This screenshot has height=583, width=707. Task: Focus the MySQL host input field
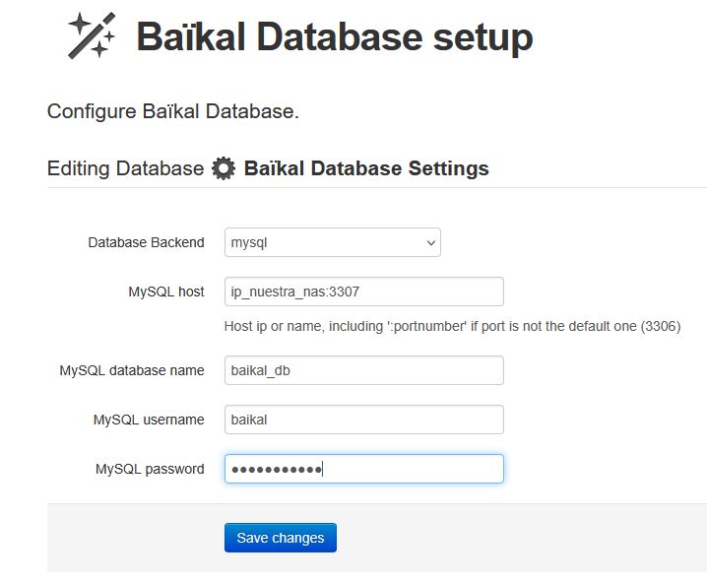coord(363,291)
